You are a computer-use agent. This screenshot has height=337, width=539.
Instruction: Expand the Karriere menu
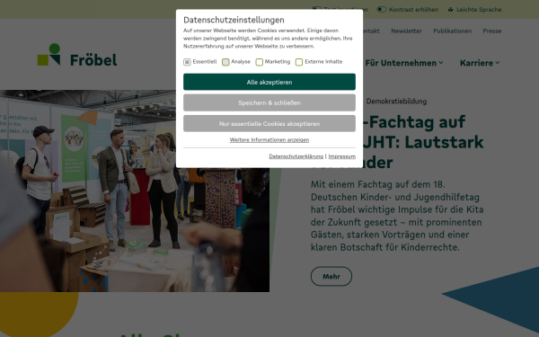480,63
